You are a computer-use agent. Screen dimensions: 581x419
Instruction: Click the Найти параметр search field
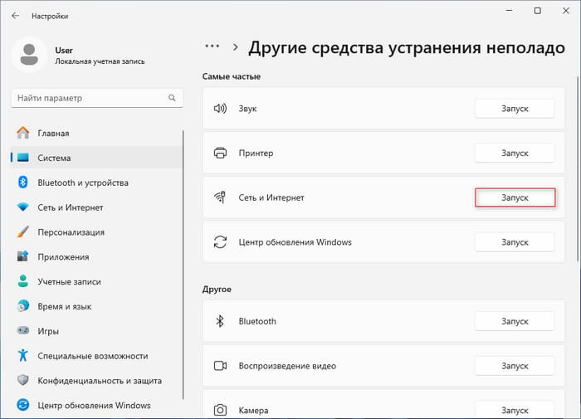(x=97, y=98)
